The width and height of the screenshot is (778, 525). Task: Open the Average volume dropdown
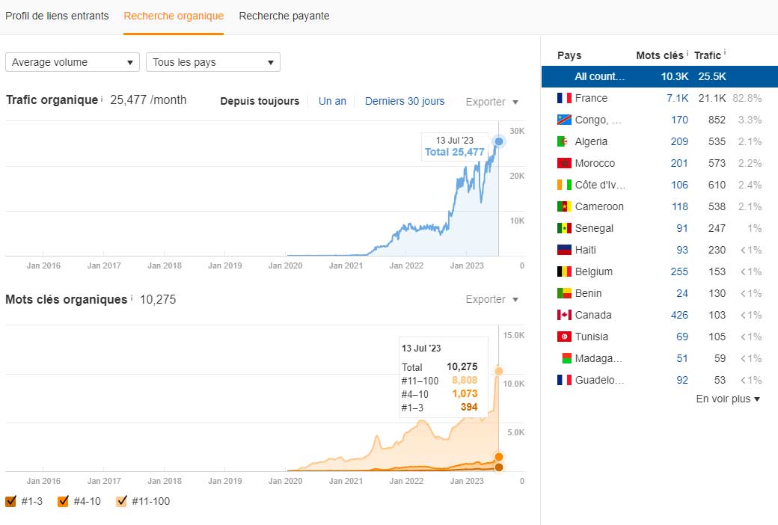coord(73,62)
